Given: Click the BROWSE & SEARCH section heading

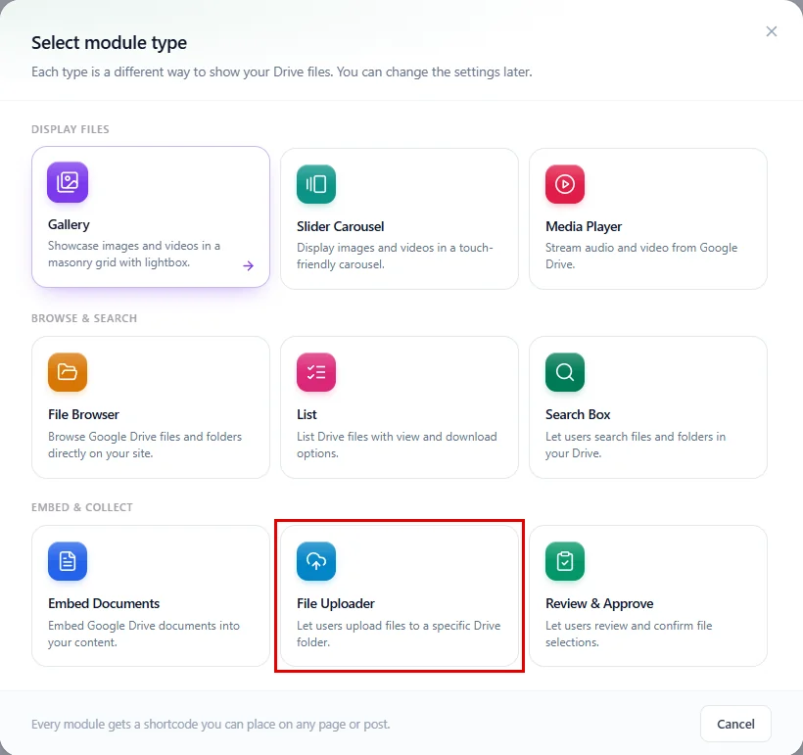Looking at the screenshot, I should point(84,318).
